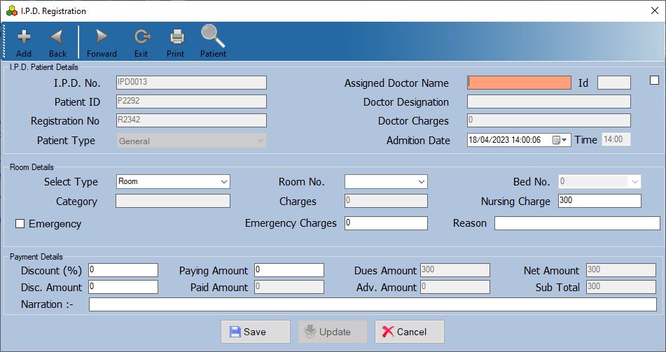Image resolution: width=666 pixels, height=352 pixels.
Task: Click the Doctor Charges field
Action: coord(549,120)
